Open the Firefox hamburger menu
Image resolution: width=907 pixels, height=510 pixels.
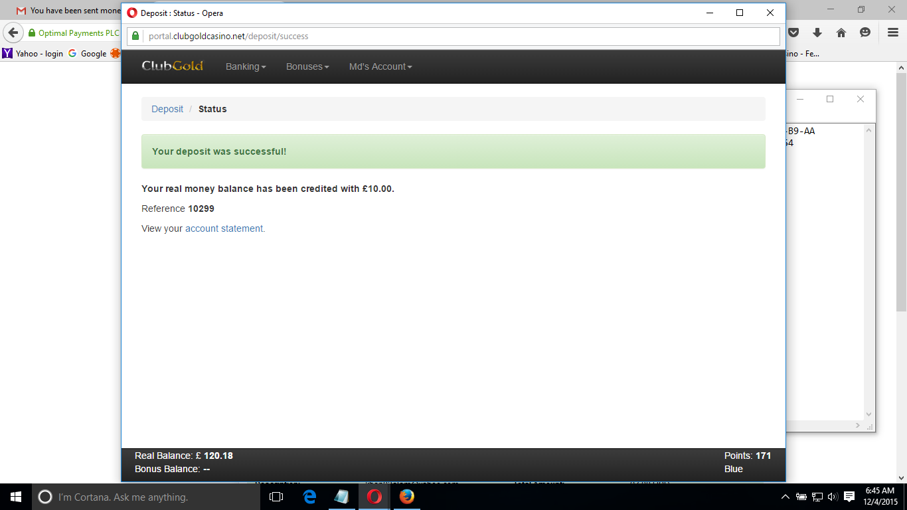pyautogui.click(x=893, y=33)
